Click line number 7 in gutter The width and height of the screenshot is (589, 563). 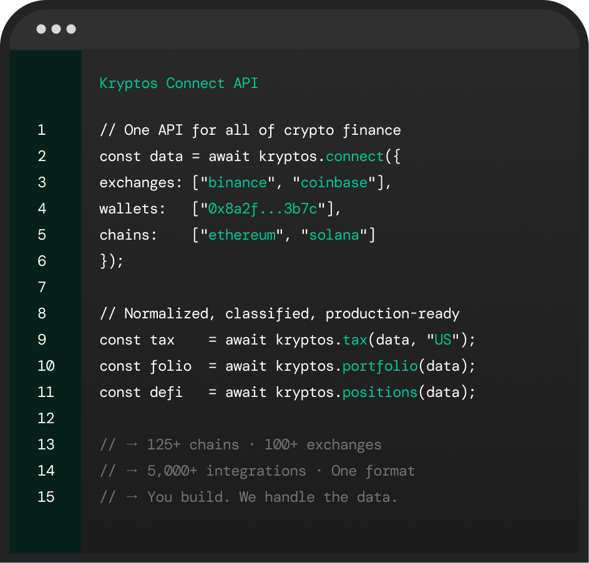[42, 288]
